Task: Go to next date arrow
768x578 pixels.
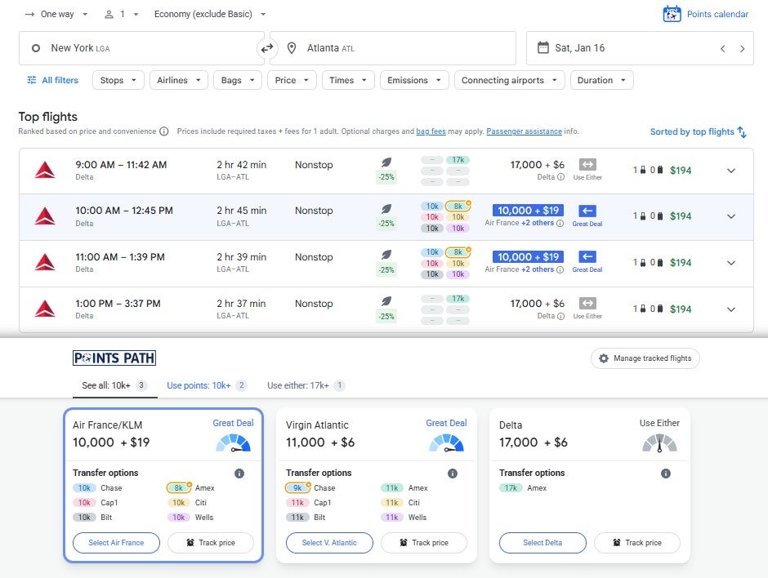Action: click(x=742, y=48)
